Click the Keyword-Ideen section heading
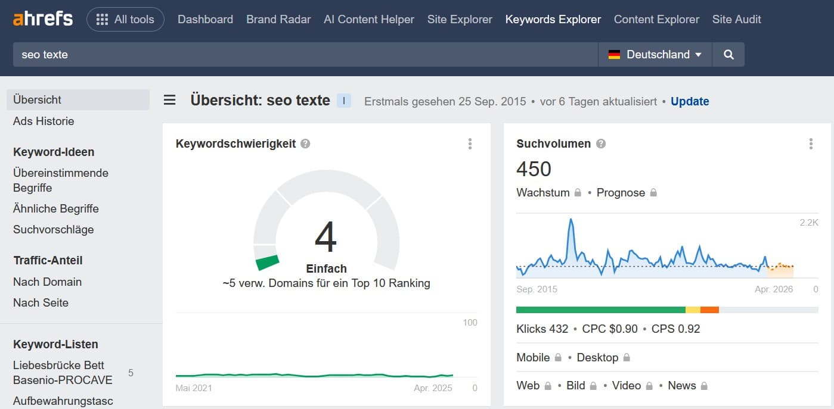The width and height of the screenshot is (834, 409). coord(54,152)
